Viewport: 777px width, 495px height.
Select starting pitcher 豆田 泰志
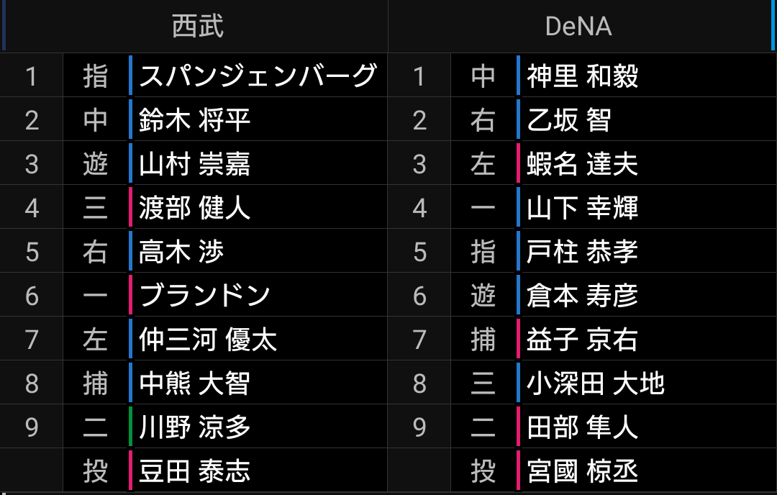pos(195,471)
